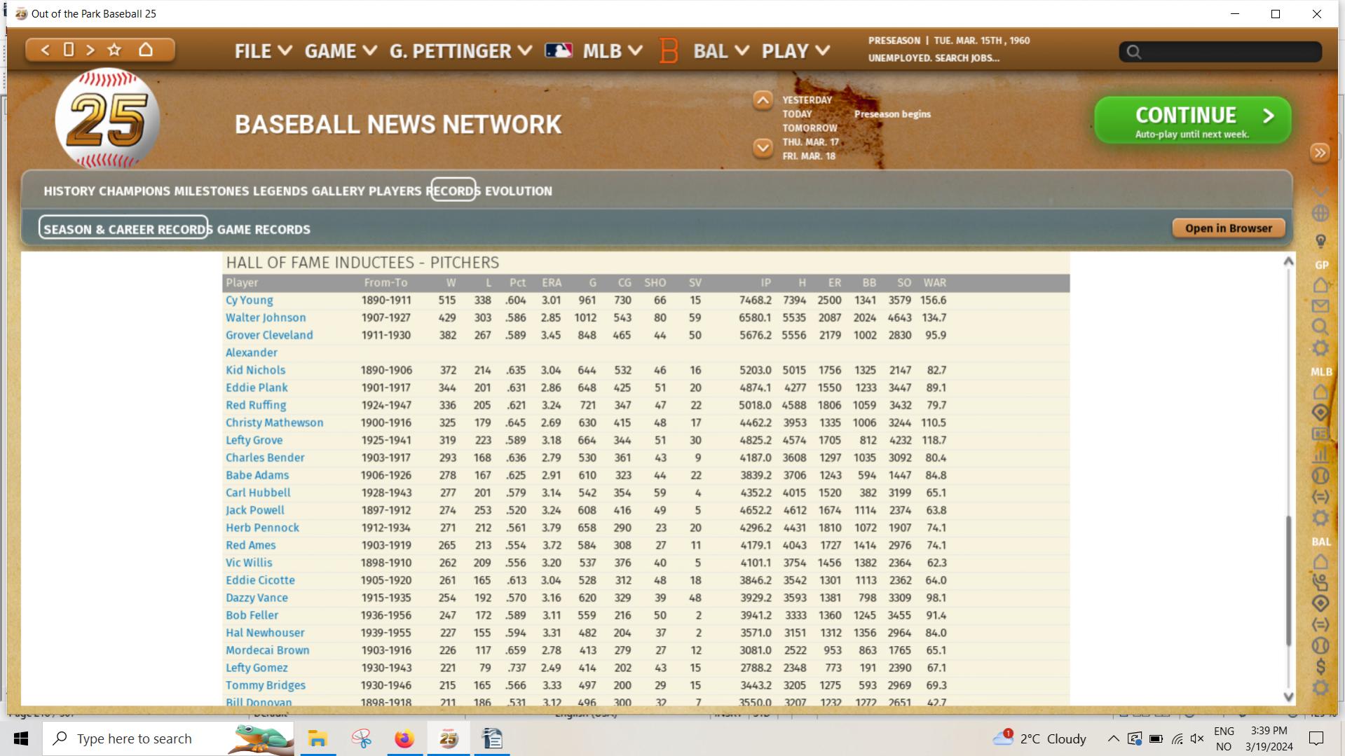Switch to the GAME RECORDS tab
The image size is (1345, 756).
coord(264,230)
